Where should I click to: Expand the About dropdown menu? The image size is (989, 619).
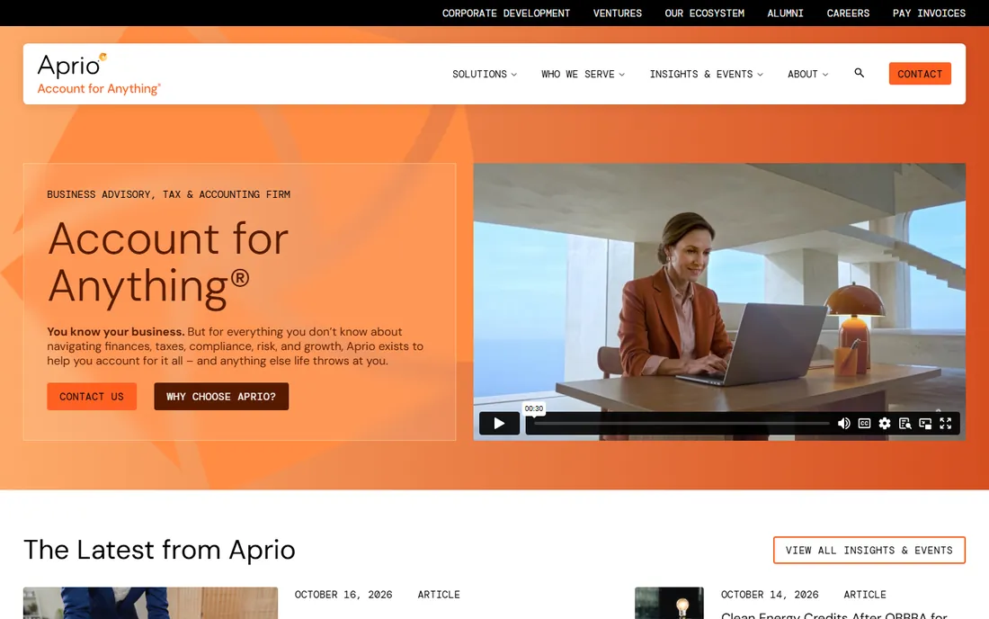click(807, 74)
